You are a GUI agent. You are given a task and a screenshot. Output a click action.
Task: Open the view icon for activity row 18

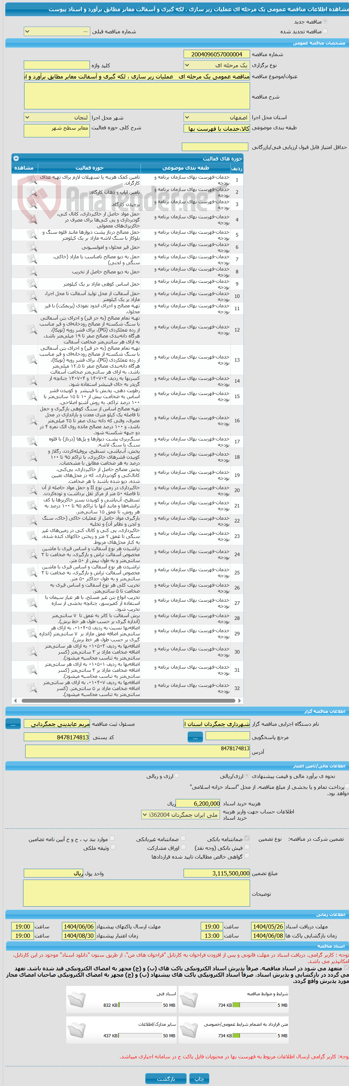tap(31, 457)
